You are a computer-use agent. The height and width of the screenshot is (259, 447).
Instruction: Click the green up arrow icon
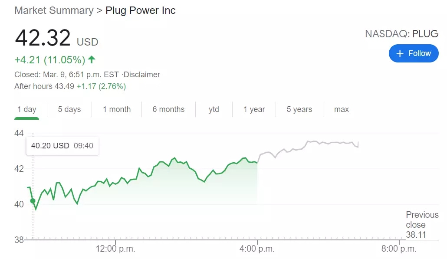[92, 59]
